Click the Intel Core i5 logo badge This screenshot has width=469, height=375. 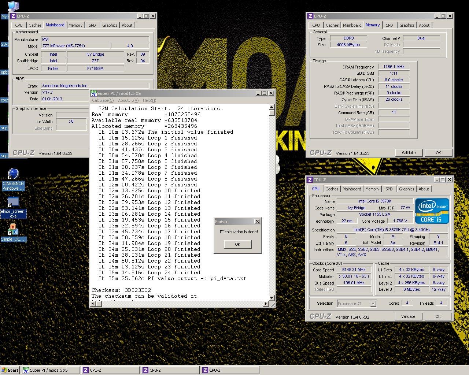coord(432,211)
